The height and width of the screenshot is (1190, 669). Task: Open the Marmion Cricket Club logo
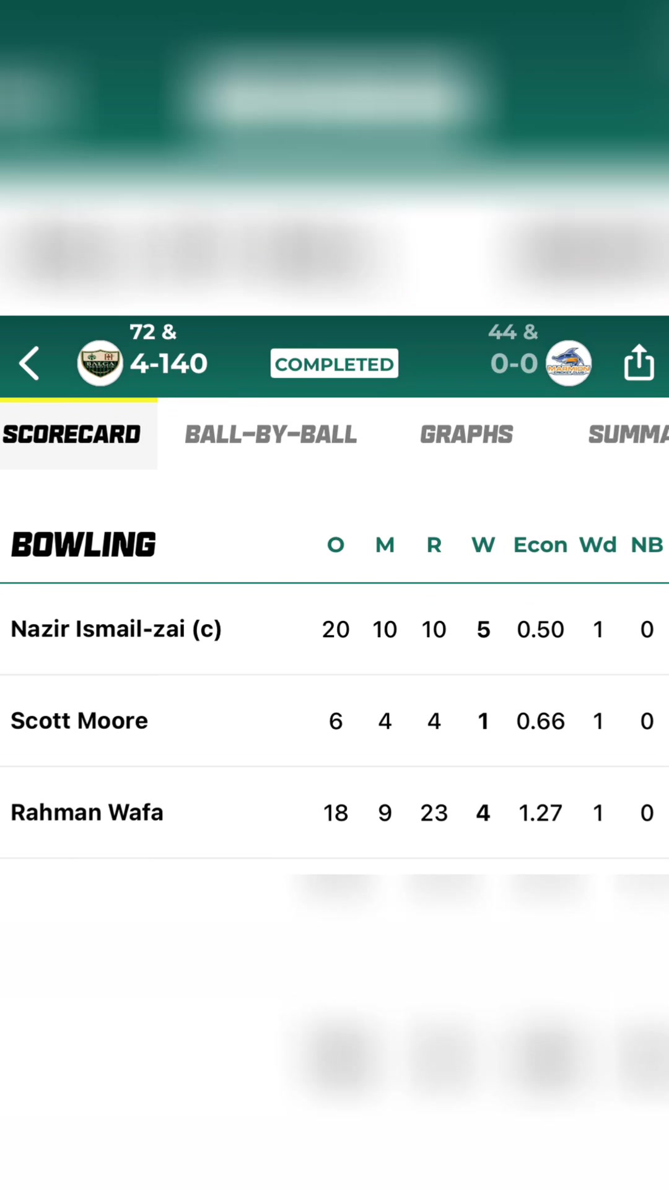click(x=569, y=363)
